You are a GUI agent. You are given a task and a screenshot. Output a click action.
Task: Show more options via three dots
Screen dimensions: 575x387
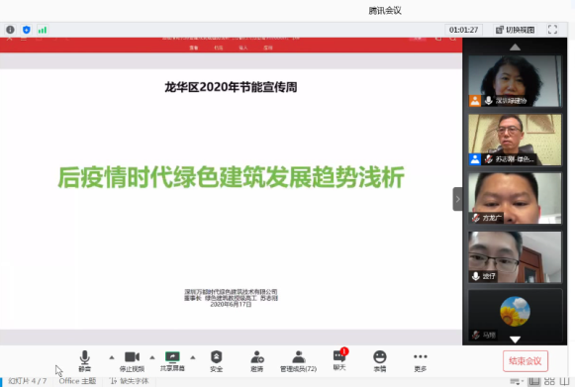[421, 361]
